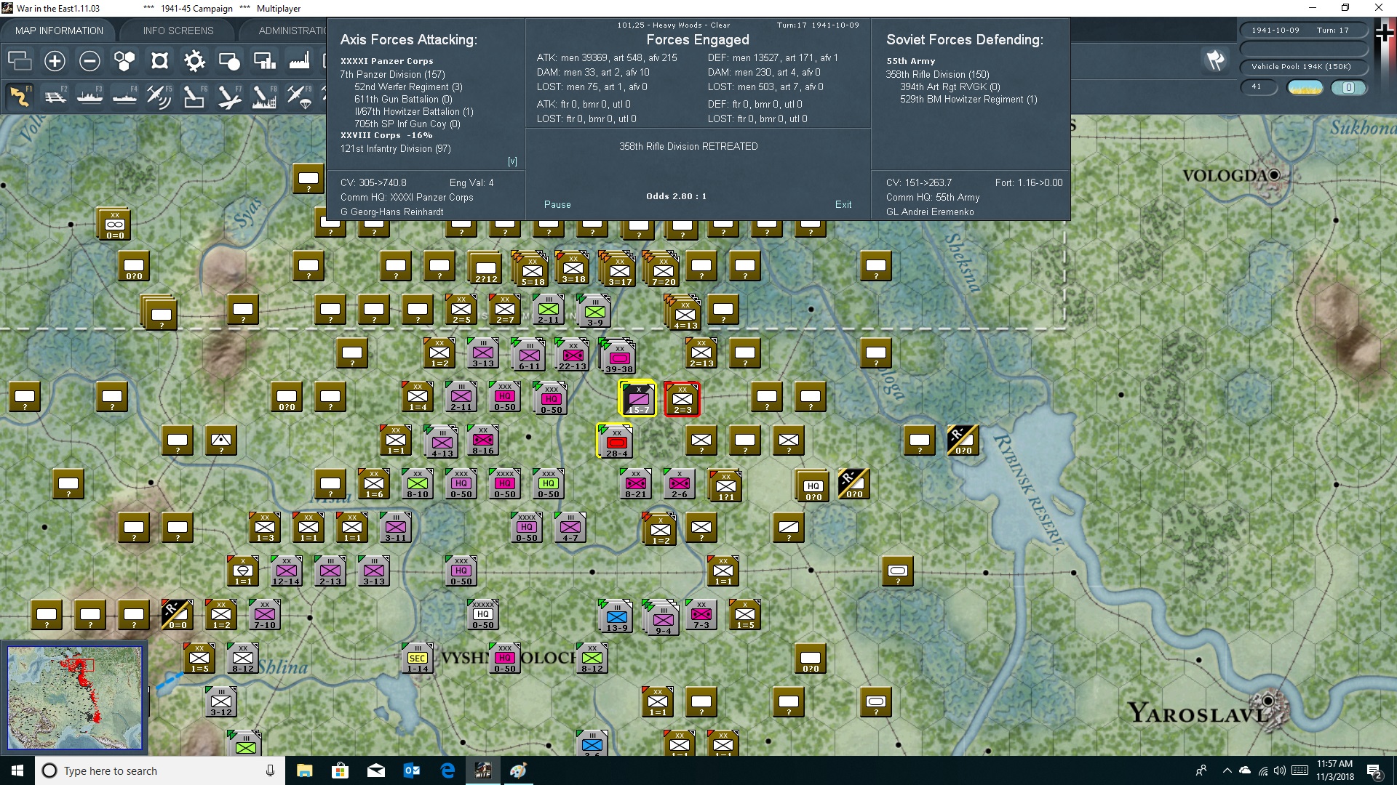Select the F1 move mode arrow
The image size is (1397, 785).
[x=20, y=96]
